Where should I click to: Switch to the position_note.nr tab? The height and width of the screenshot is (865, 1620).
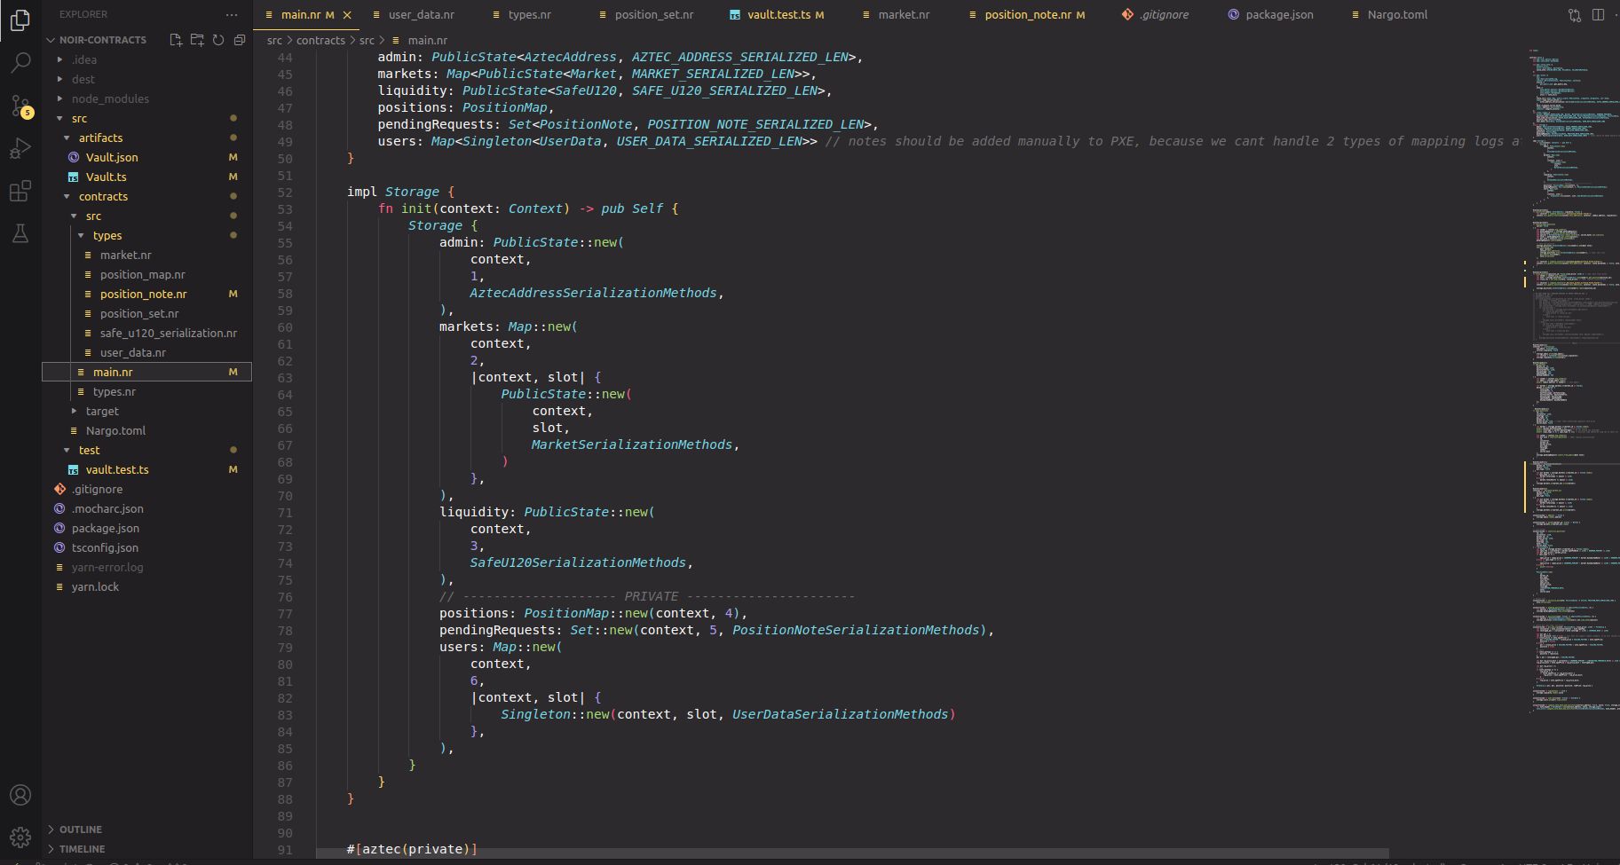[1028, 15]
